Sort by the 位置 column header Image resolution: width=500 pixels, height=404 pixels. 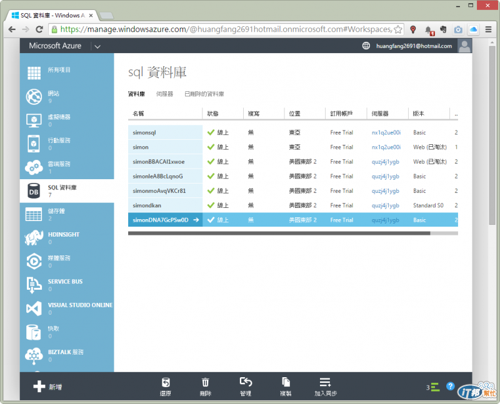point(294,114)
